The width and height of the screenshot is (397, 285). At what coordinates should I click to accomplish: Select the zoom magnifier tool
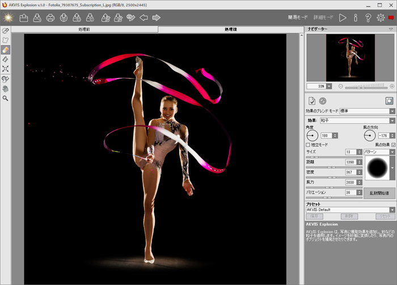point(6,98)
